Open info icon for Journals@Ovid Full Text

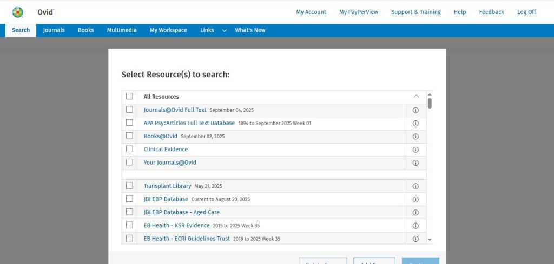click(x=415, y=110)
